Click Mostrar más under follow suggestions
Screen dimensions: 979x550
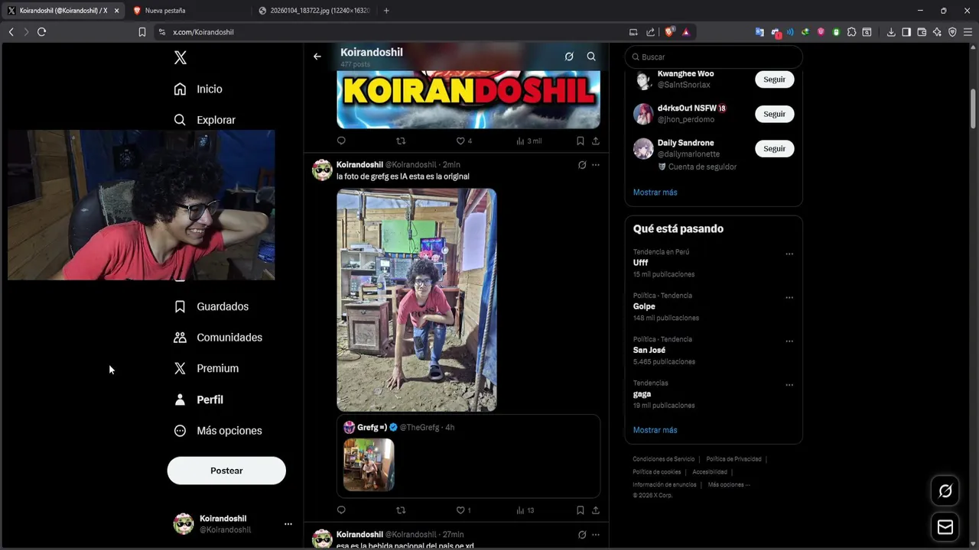click(655, 192)
